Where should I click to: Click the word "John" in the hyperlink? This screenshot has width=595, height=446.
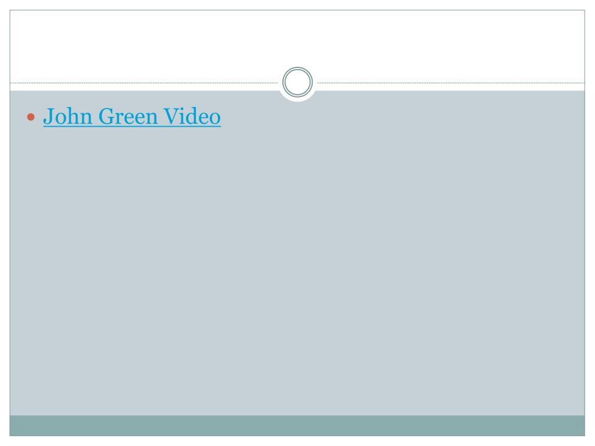67,116
